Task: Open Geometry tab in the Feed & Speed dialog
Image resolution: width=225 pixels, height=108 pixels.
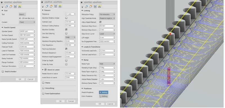Action: tap(6, 6)
